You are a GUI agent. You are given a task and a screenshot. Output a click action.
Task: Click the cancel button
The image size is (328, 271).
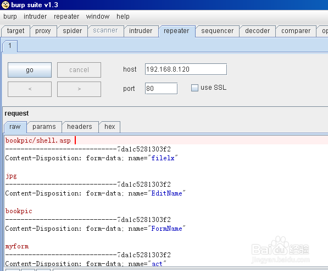79,70
